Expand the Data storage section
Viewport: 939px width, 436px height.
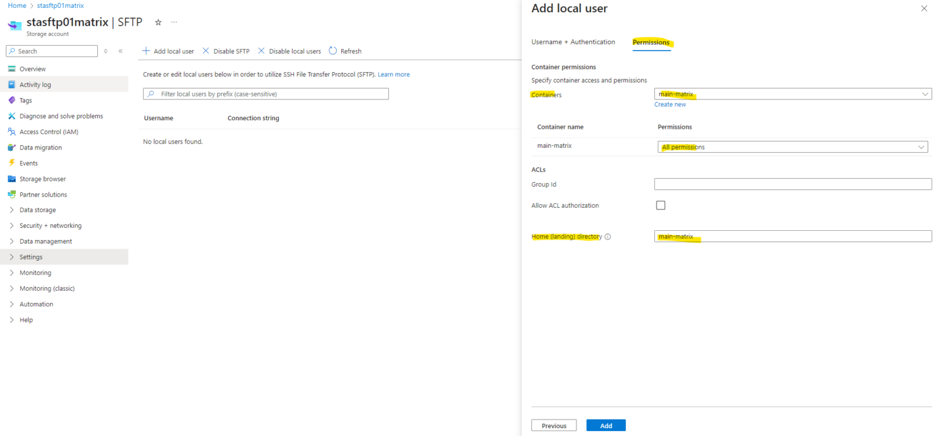tap(38, 209)
